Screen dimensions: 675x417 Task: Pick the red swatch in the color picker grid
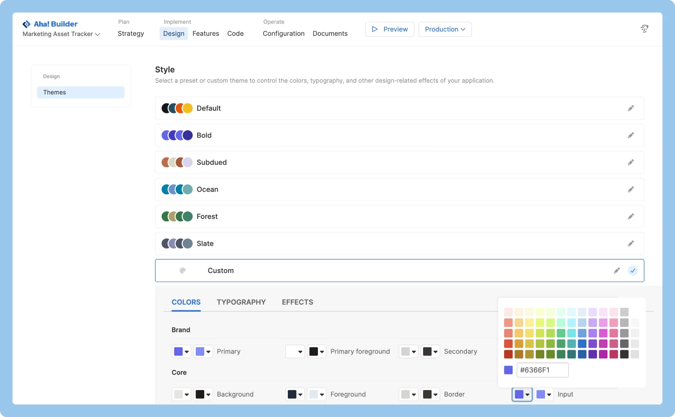[508, 344]
